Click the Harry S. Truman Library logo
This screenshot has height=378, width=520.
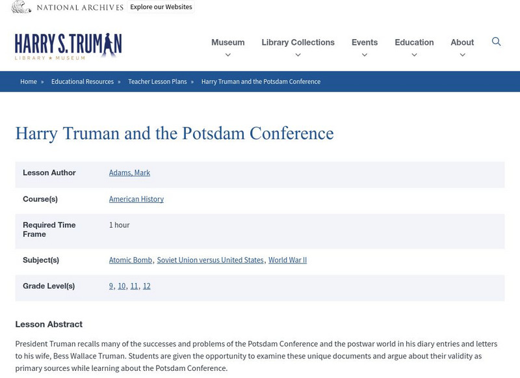68,47
